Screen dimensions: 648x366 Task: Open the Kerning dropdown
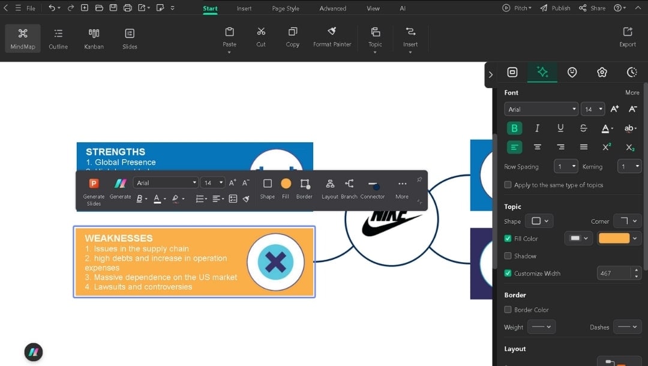pyautogui.click(x=629, y=166)
